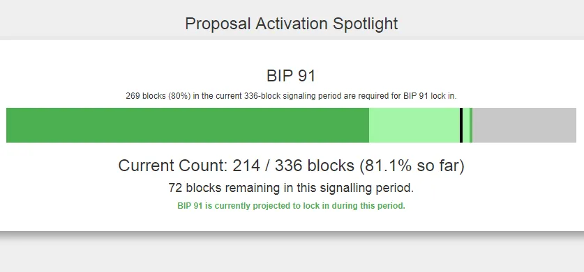Click the 269 blocks required description text
The width and height of the screenshot is (584, 272).
coord(291,96)
